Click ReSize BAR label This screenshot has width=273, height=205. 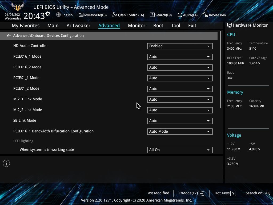click(218, 15)
